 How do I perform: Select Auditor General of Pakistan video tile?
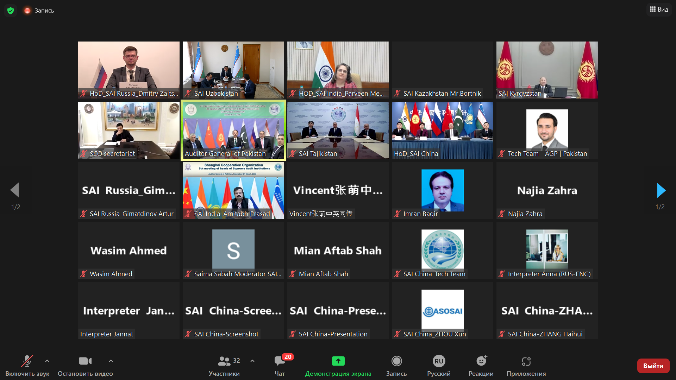click(233, 130)
